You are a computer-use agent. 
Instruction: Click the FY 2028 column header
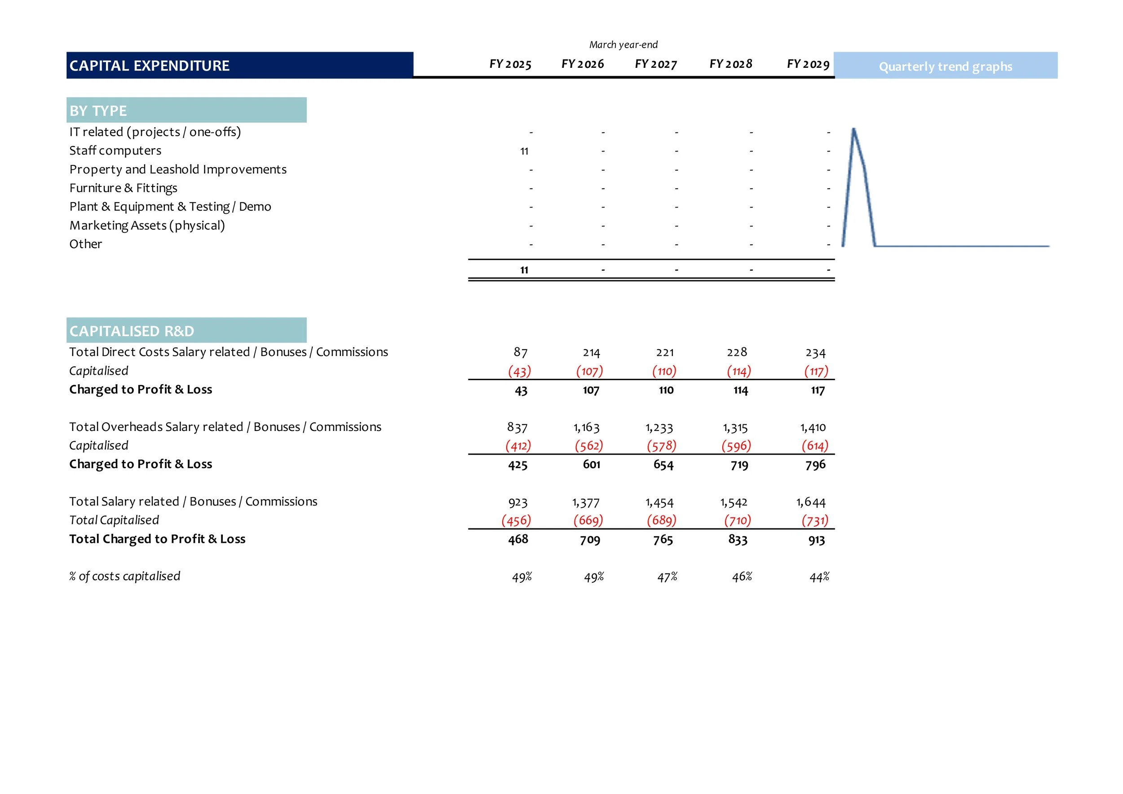[x=731, y=64]
